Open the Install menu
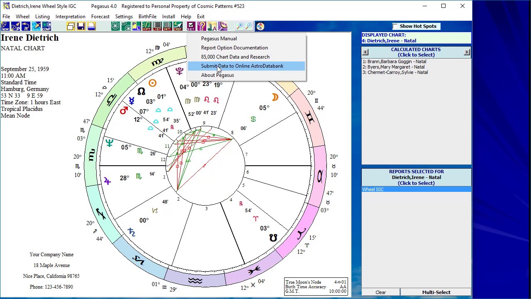 pyautogui.click(x=168, y=17)
